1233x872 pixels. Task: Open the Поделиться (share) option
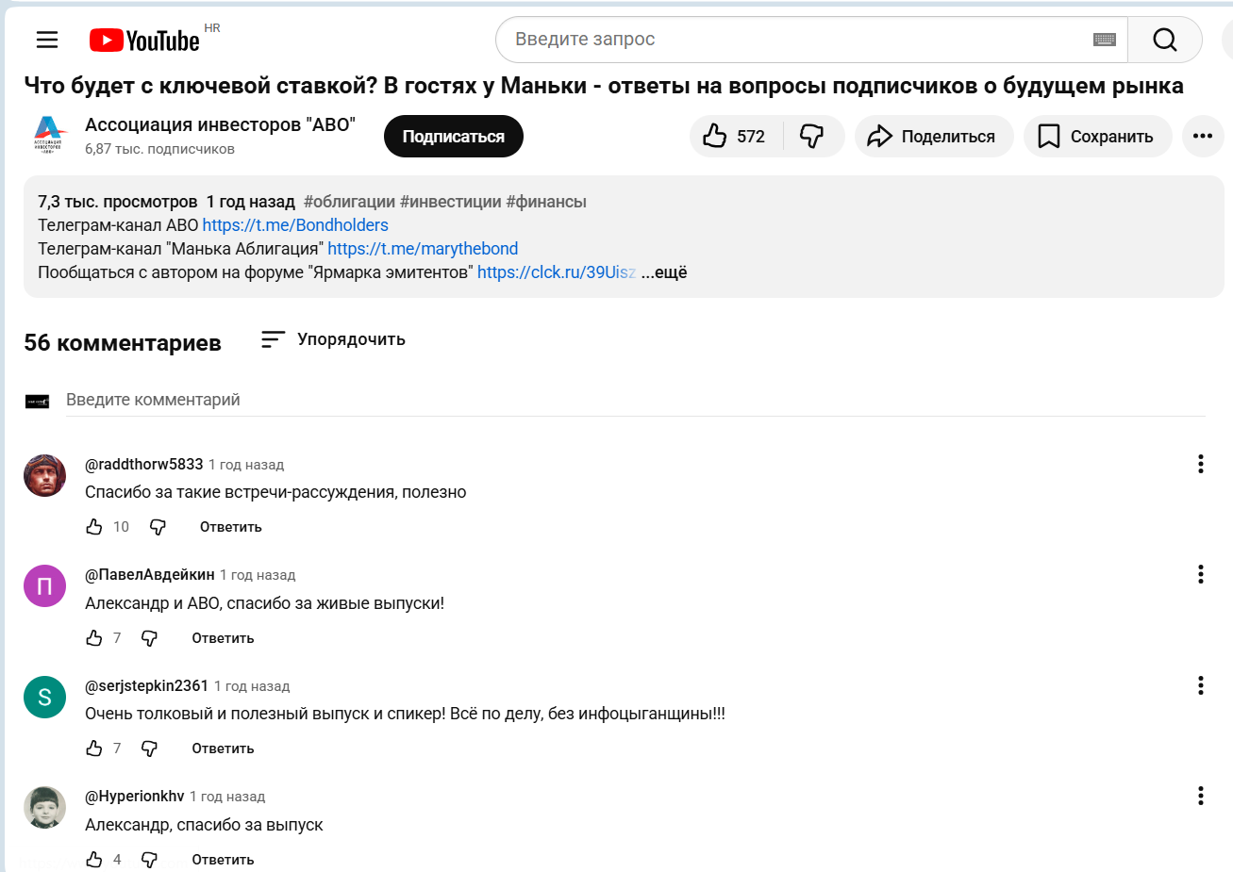coord(933,136)
